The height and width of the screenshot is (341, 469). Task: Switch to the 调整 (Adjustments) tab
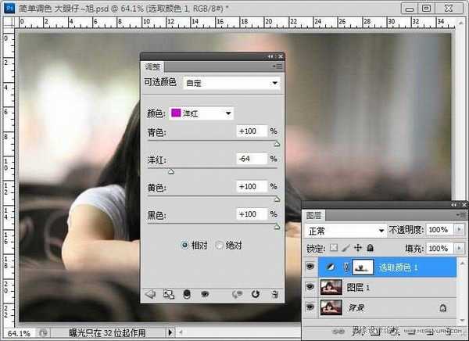[x=153, y=67]
